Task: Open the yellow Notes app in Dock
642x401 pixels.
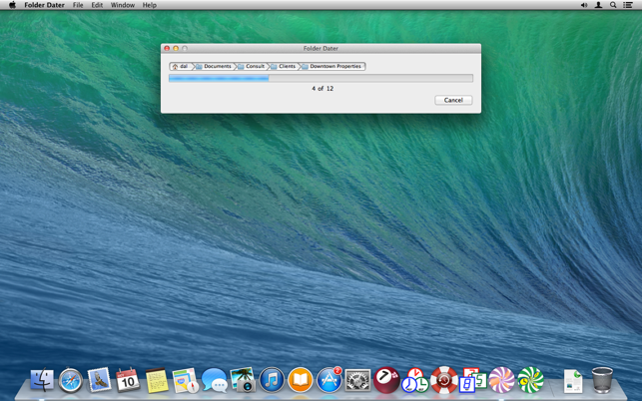Action: coord(157,380)
